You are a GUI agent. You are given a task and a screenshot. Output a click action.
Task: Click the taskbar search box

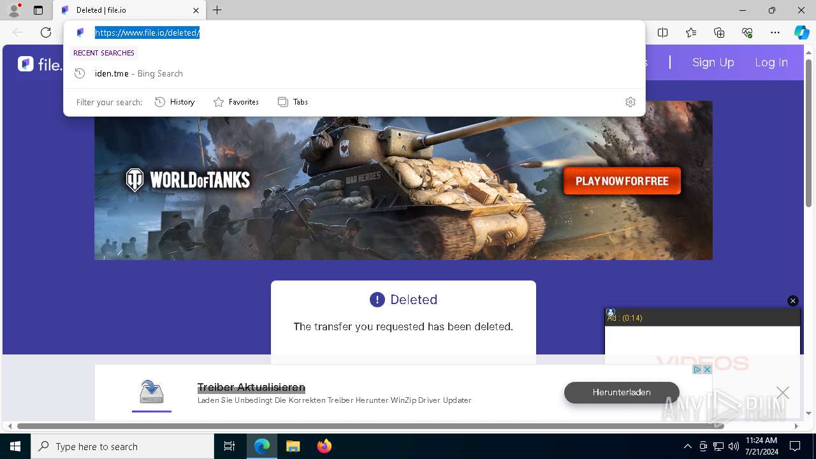point(122,446)
